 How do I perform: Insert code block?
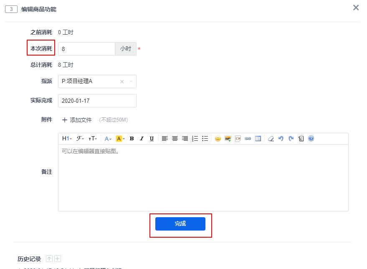pos(238,139)
